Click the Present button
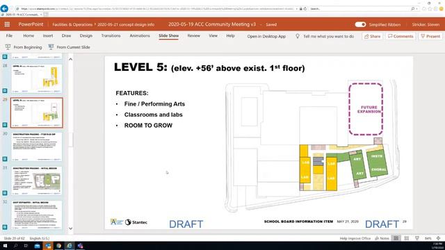445x250 pixels. click(430, 36)
